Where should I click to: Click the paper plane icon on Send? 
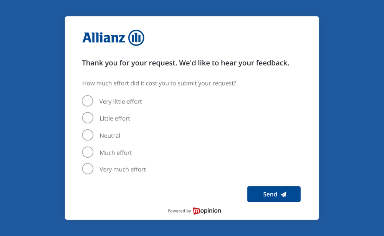283,194
